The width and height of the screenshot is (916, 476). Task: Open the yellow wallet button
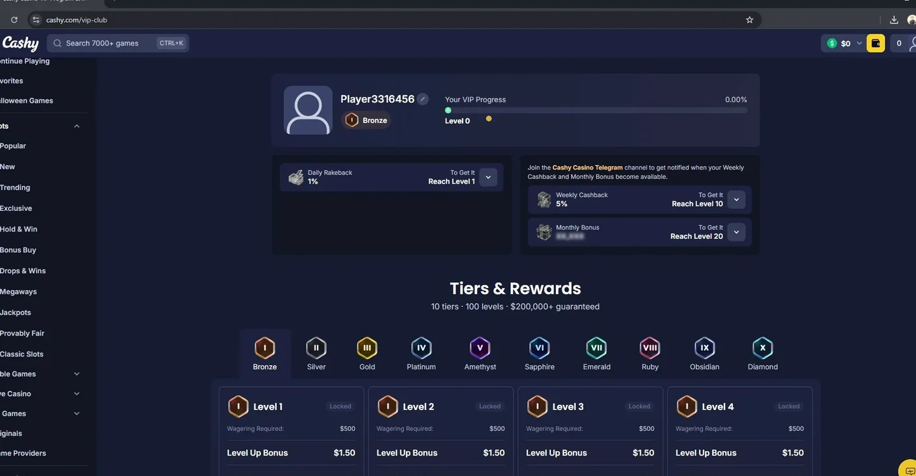click(x=875, y=43)
